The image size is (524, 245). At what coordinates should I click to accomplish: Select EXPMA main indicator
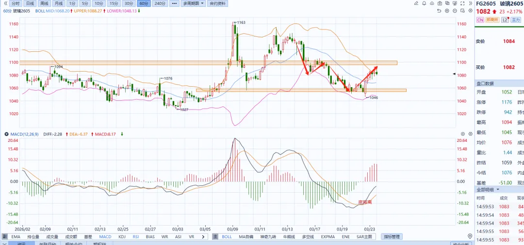pyautogui.click(x=328, y=237)
